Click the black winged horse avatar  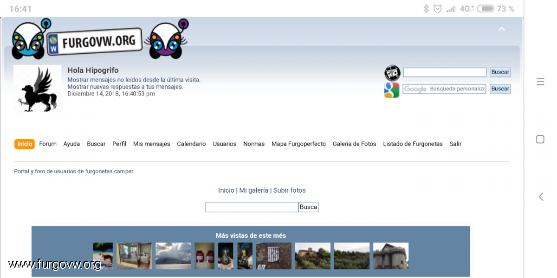(x=37, y=88)
